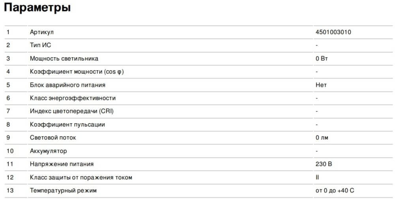Select the 0 Вт power value
The width and height of the screenshot is (404, 199).
(322, 58)
